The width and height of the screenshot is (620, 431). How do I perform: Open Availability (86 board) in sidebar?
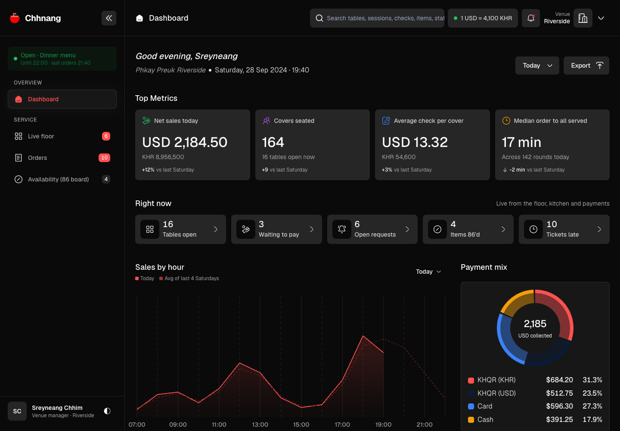click(62, 179)
